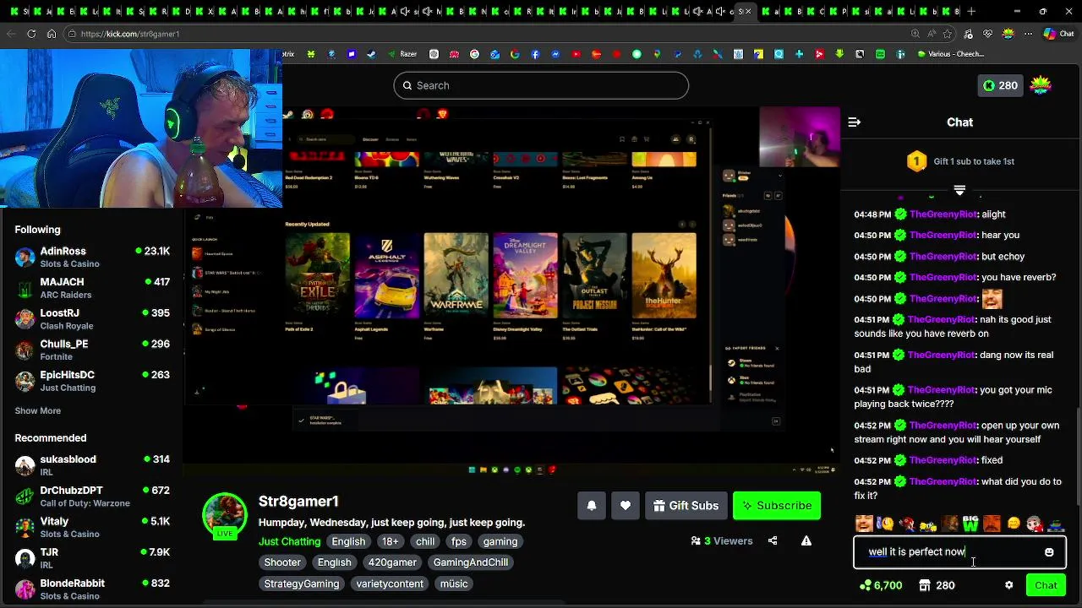Screen dimensions: 1082x608
Task: Click the Kick search field
Action: [541, 85]
